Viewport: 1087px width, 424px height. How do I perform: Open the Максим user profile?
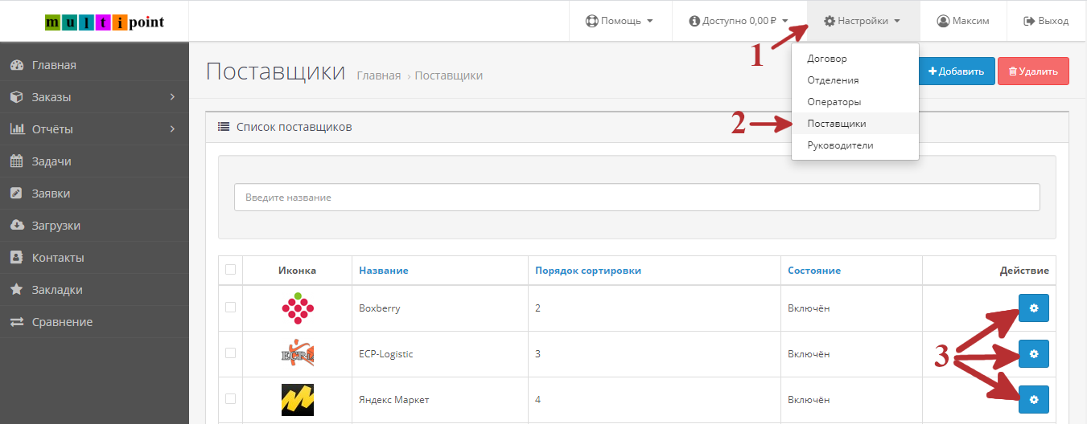coord(963,21)
